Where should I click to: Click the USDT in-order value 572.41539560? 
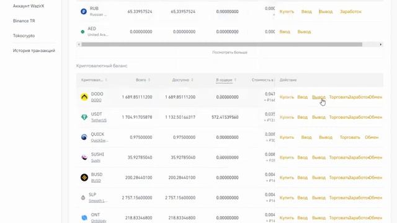[x=225, y=117]
